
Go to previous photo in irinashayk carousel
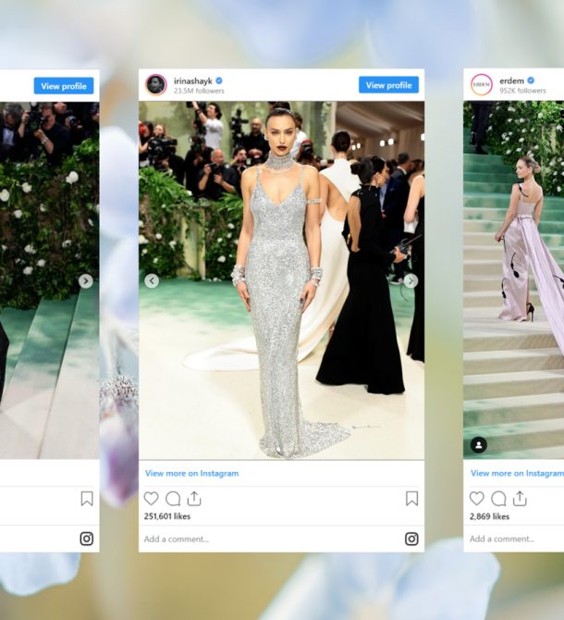(x=152, y=281)
